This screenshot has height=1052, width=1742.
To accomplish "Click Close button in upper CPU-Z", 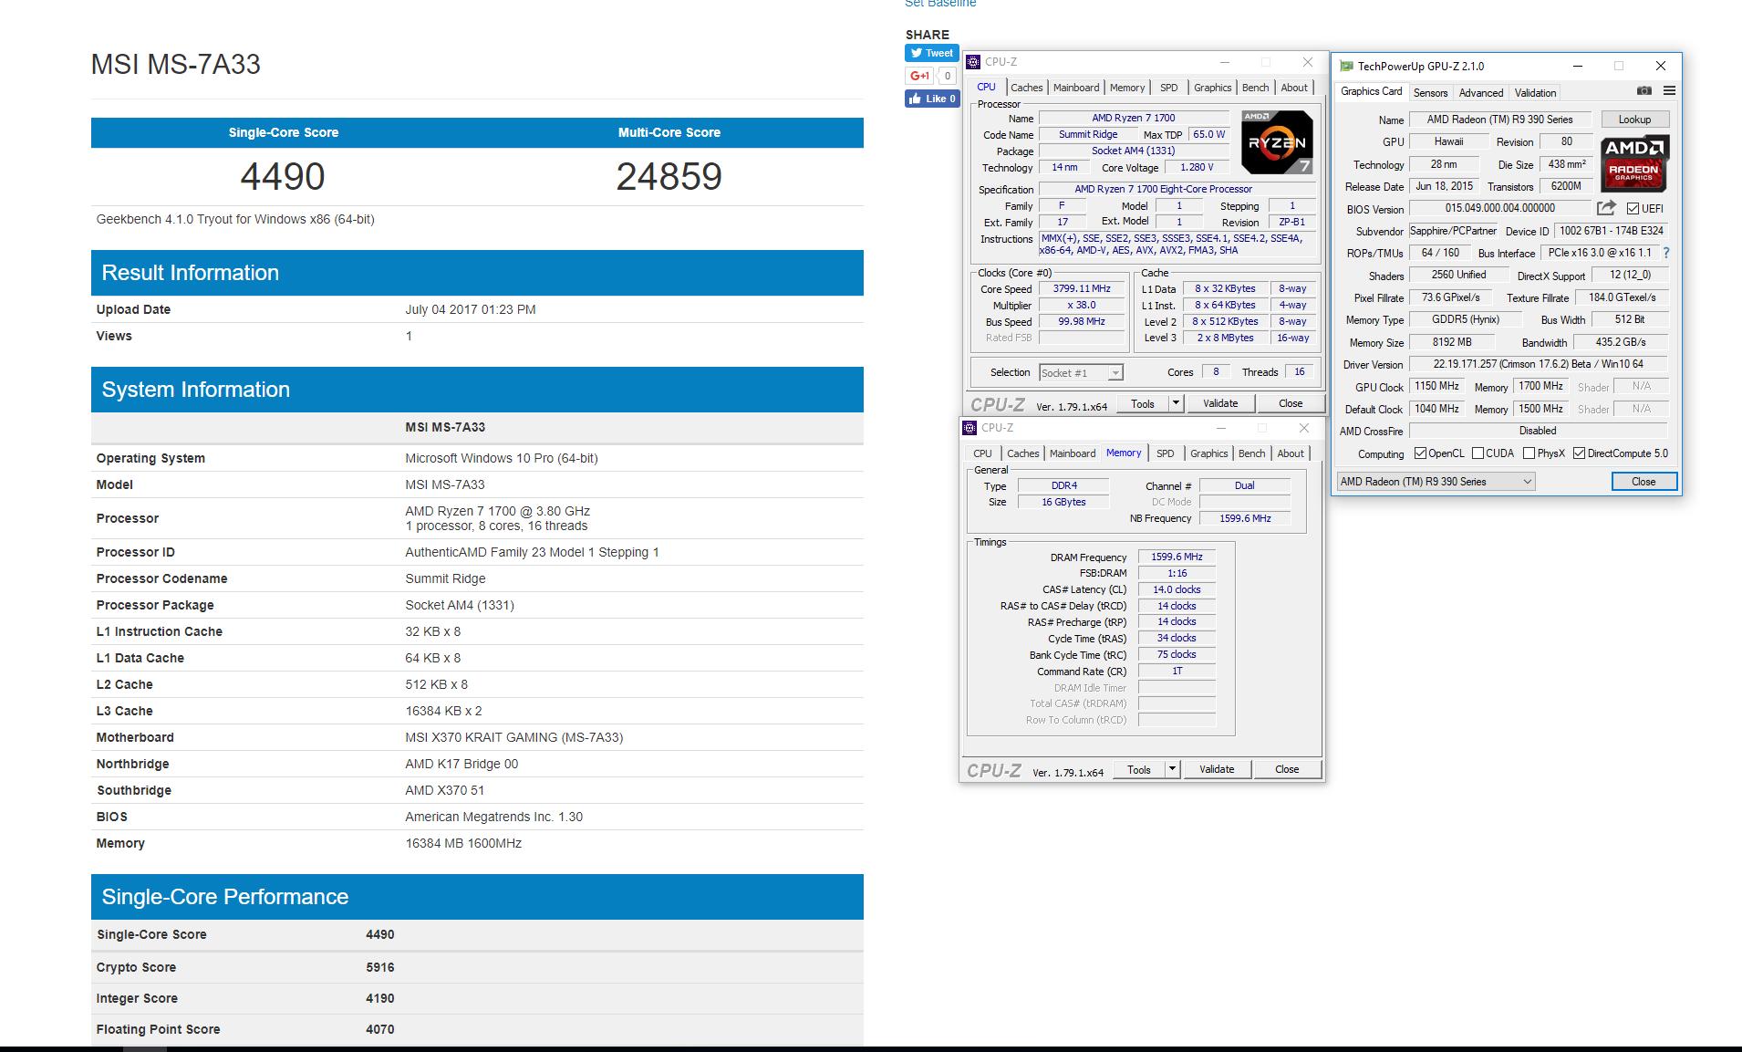I will (1291, 403).
